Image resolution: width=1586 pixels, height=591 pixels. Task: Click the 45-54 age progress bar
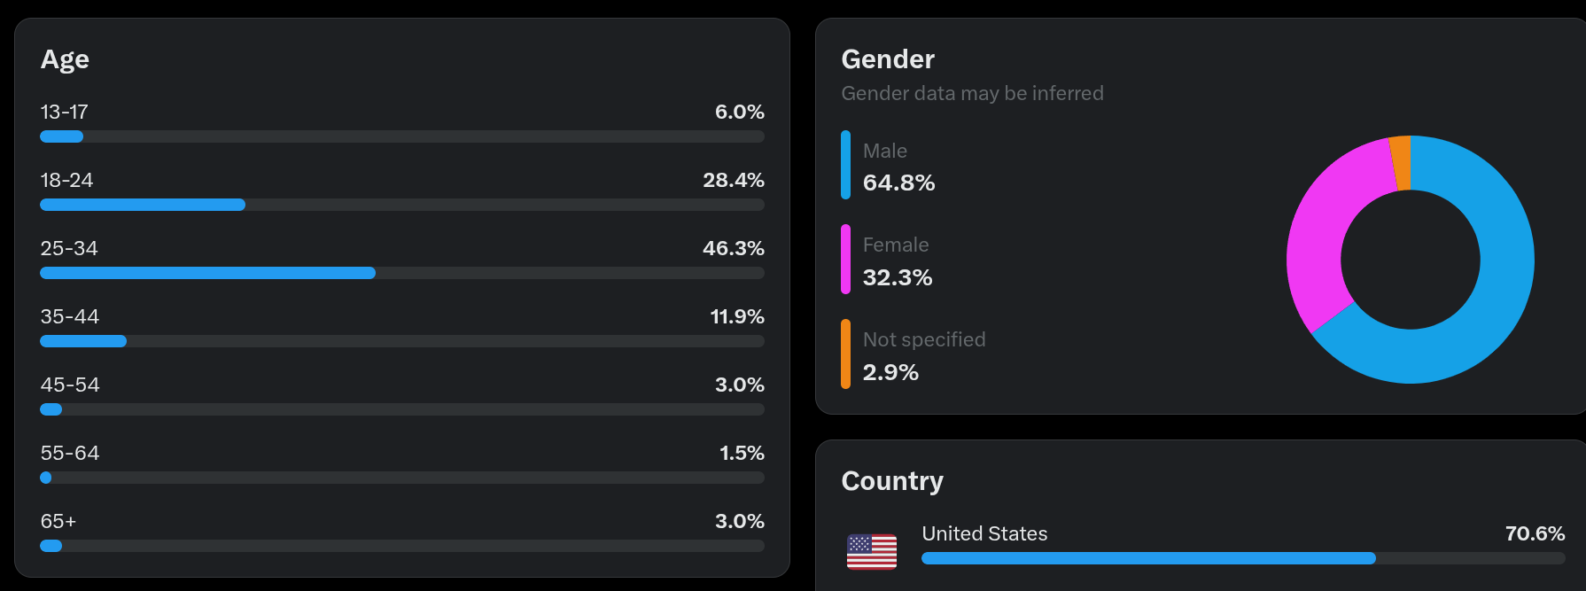tap(401, 409)
